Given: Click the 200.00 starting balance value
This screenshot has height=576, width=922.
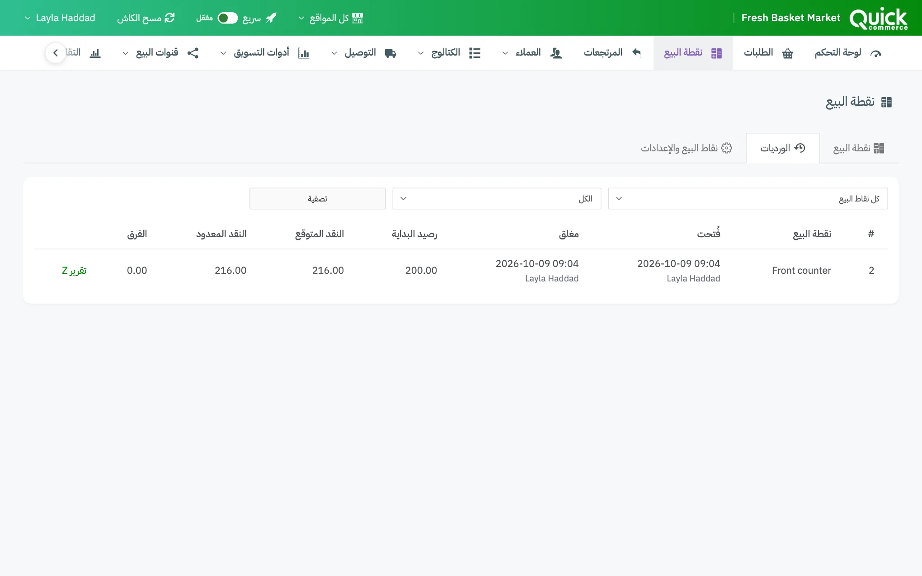Looking at the screenshot, I should [x=421, y=271].
